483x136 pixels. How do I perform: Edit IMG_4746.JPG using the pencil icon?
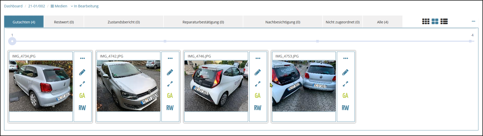coord(258,72)
